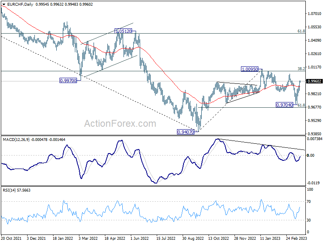Click the top 61.8 Fibonacci label
This screenshot has width=324, height=243.
coord(301,31)
